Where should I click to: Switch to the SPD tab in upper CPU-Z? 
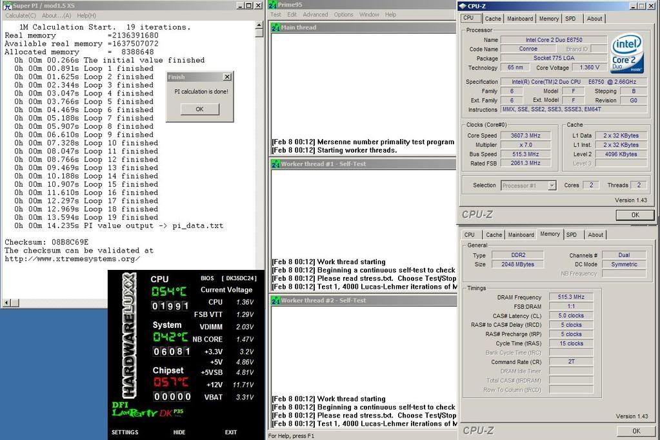click(570, 19)
